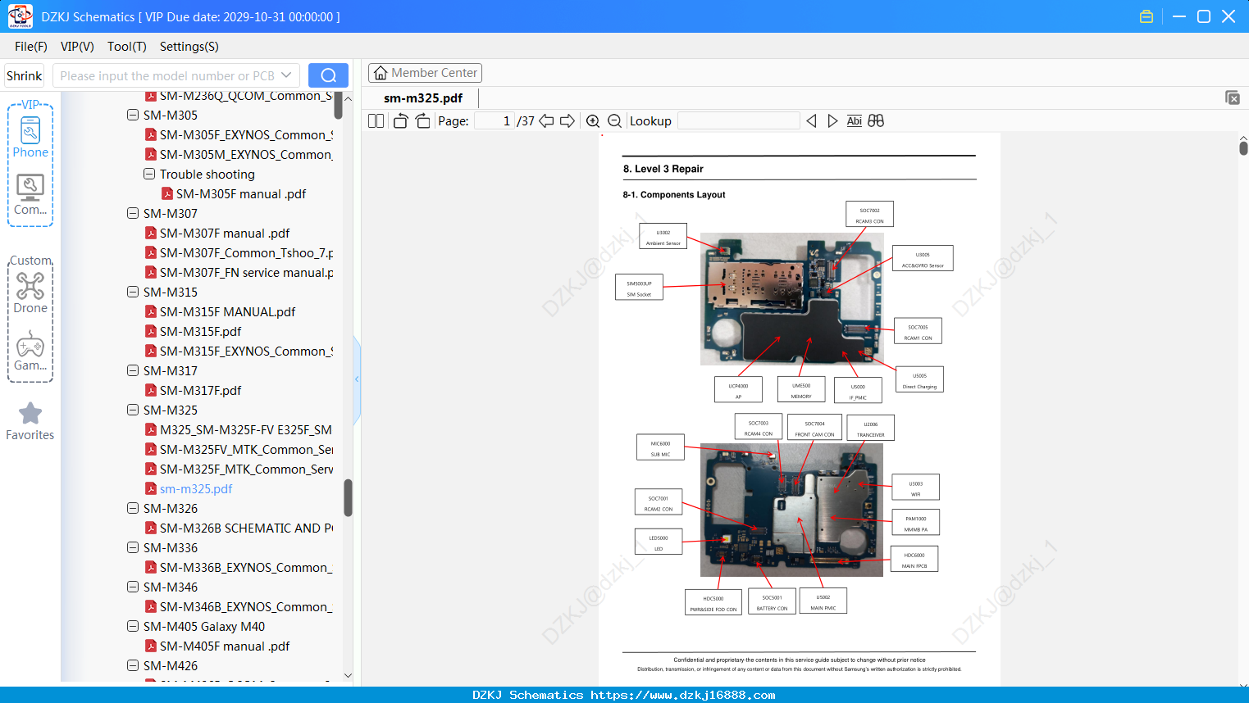Click the blue search button
The width and height of the screenshot is (1249, 703).
328,75
